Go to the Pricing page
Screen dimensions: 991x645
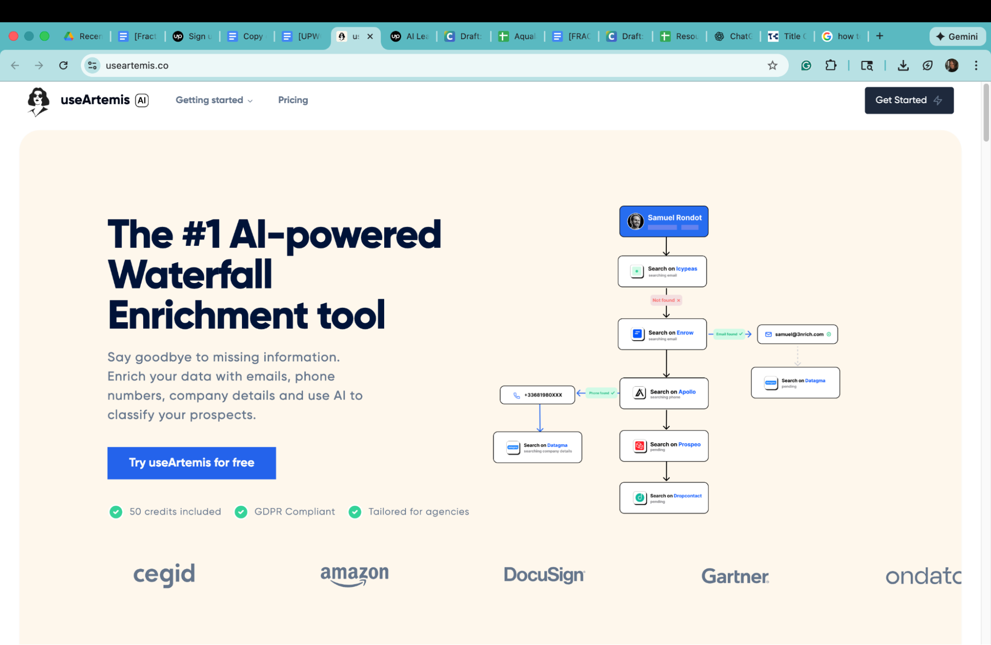(293, 100)
